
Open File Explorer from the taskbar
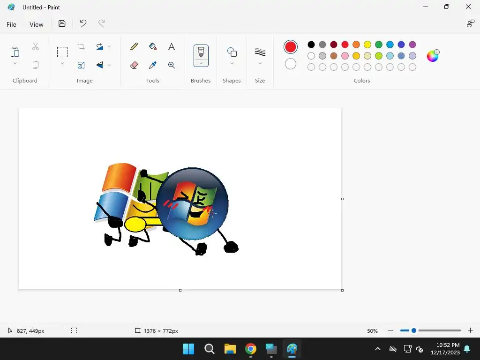click(230, 349)
